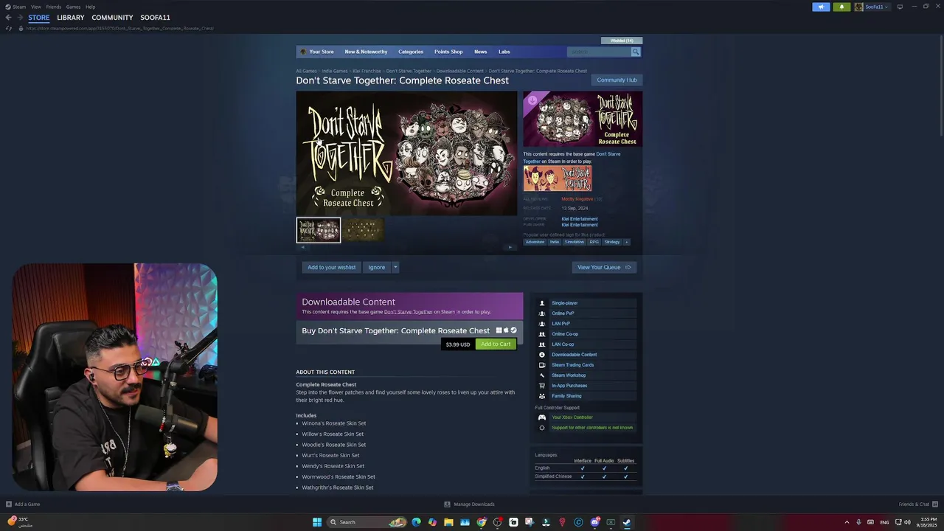The image size is (944, 531).
Task: Click the SooFa11 profile avatar
Action: click(x=858, y=7)
